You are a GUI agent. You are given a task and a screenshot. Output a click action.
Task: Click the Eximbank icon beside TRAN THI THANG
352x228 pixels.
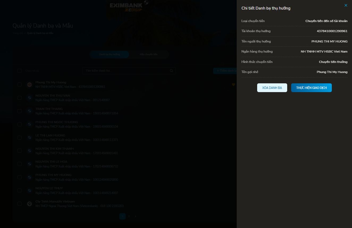coord(29,111)
